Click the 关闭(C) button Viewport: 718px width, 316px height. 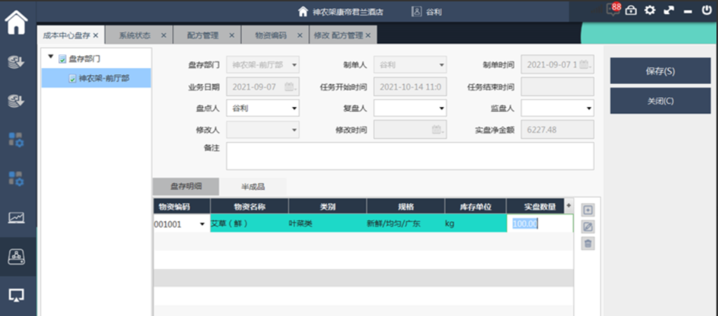click(660, 101)
